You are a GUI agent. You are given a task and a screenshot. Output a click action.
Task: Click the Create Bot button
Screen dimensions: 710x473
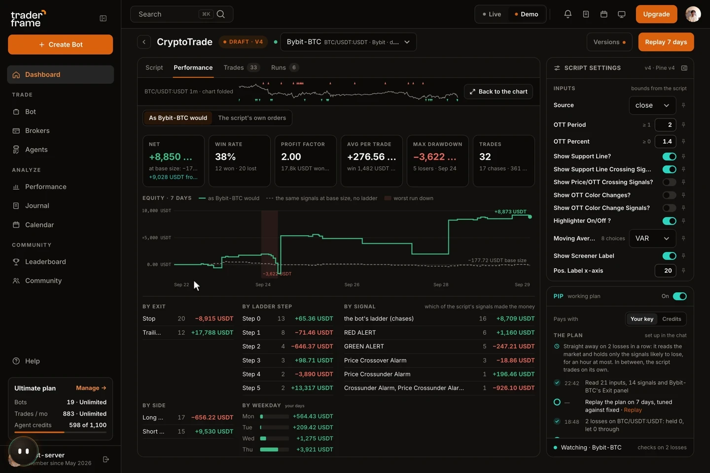point(60,44)
